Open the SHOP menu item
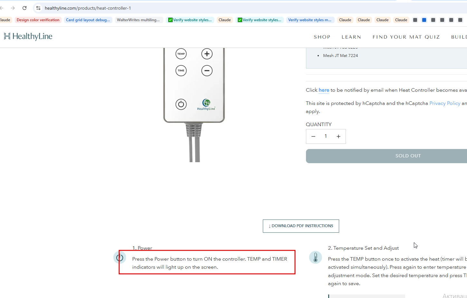The image size is (467, 298). (322, 37)
